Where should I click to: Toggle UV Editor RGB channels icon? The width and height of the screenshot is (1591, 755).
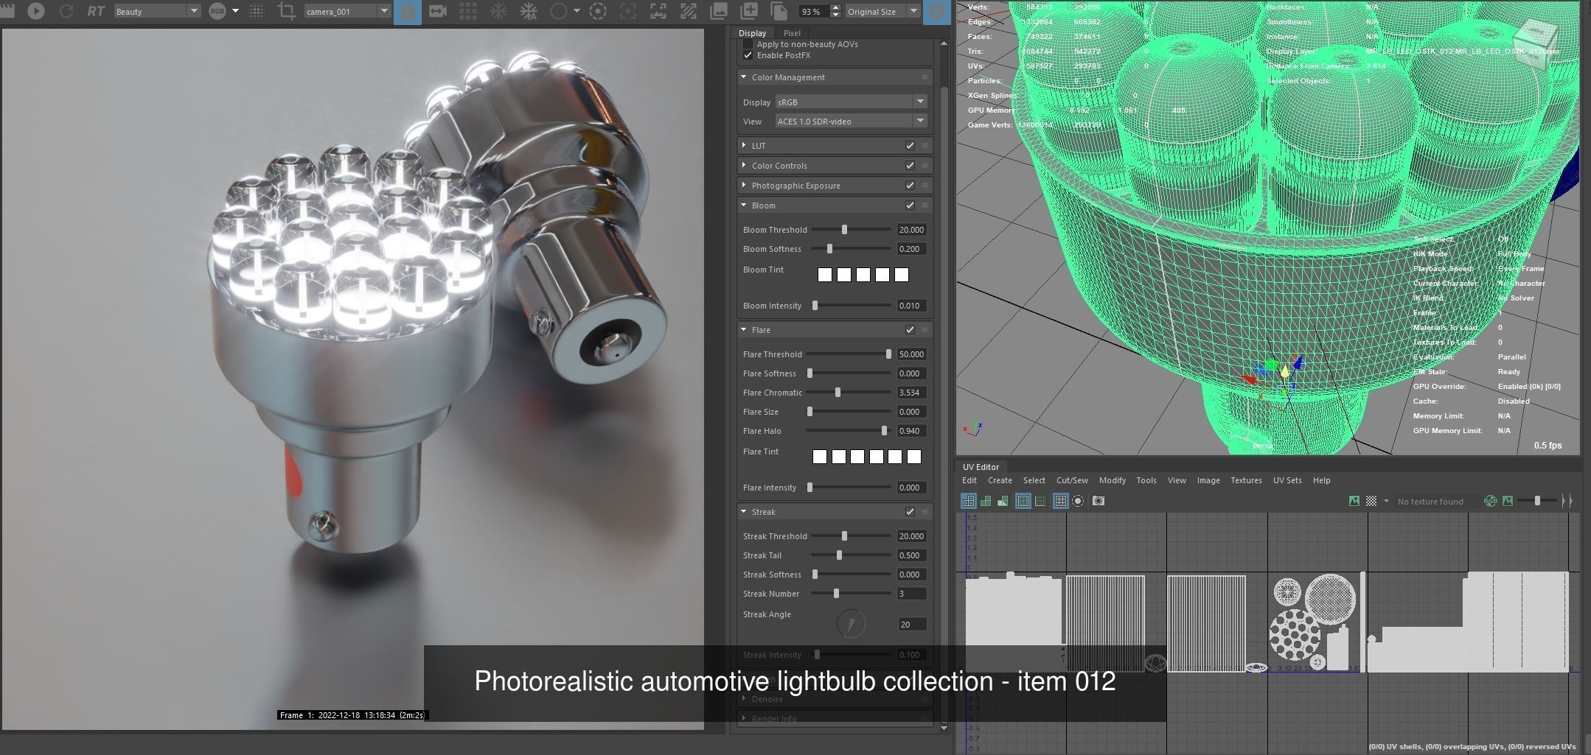(1490, 501)
